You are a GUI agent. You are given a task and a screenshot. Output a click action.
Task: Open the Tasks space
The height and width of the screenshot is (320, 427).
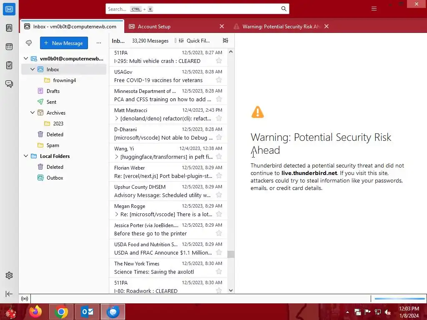click(9, 65)
